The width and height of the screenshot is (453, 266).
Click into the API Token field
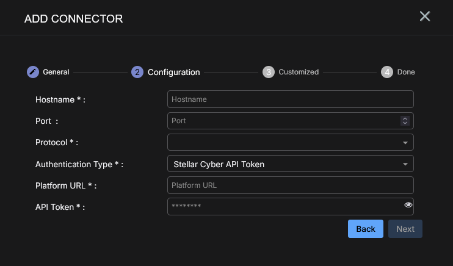pyautogui.click(x=291, y=206)
